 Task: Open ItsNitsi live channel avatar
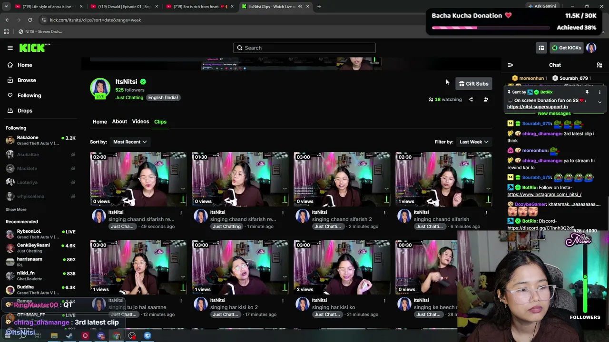(100, 88)
